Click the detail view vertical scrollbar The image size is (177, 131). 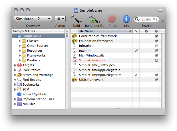pos(163,70)
